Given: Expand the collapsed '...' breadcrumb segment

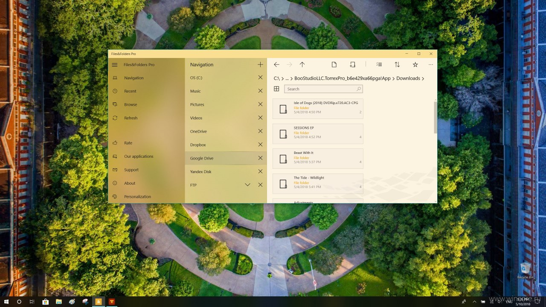Looking at the screenshot, I should pyautogui.click(x=287, y=79).
